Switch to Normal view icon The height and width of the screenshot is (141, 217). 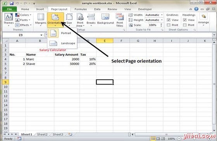[x=153, y=139]
